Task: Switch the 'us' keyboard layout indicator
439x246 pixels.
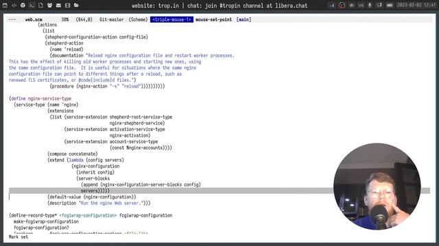Action: coord(361,5)
